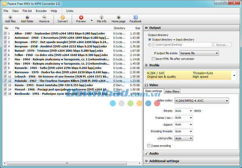Select the custom output path radio button
The image size is (242, 168).
[150, 45]
